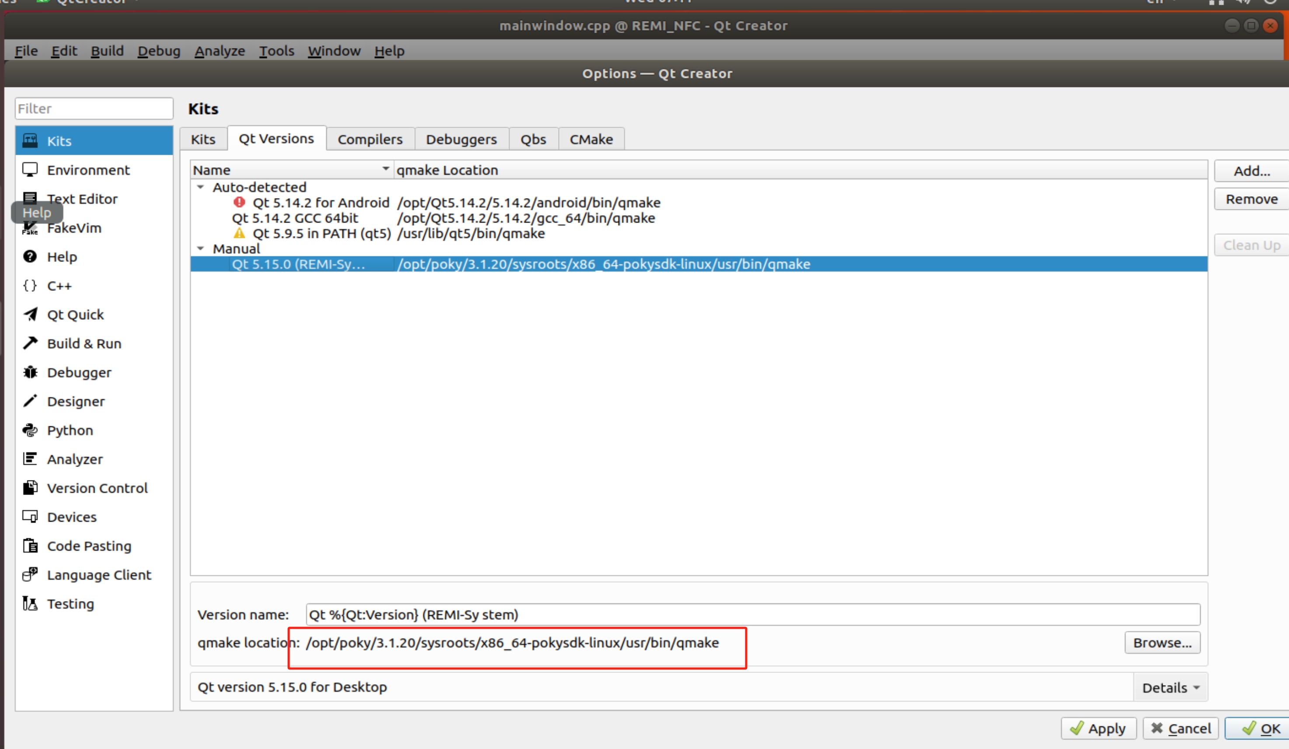The width and height of the screenshot is (1289, 749).
Task: Click red error icon beside Qt 5.14.2 for Android
Action: pyautogui.click(x=239, y=202)
